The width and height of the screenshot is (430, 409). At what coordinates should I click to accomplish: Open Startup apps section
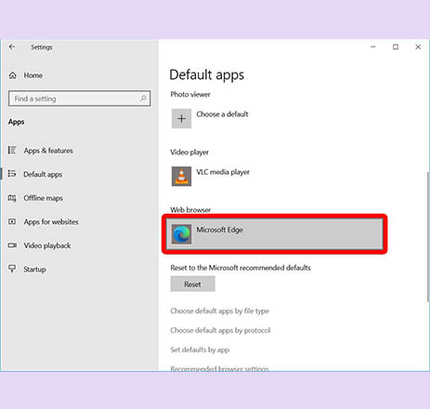tap(34, 270)
